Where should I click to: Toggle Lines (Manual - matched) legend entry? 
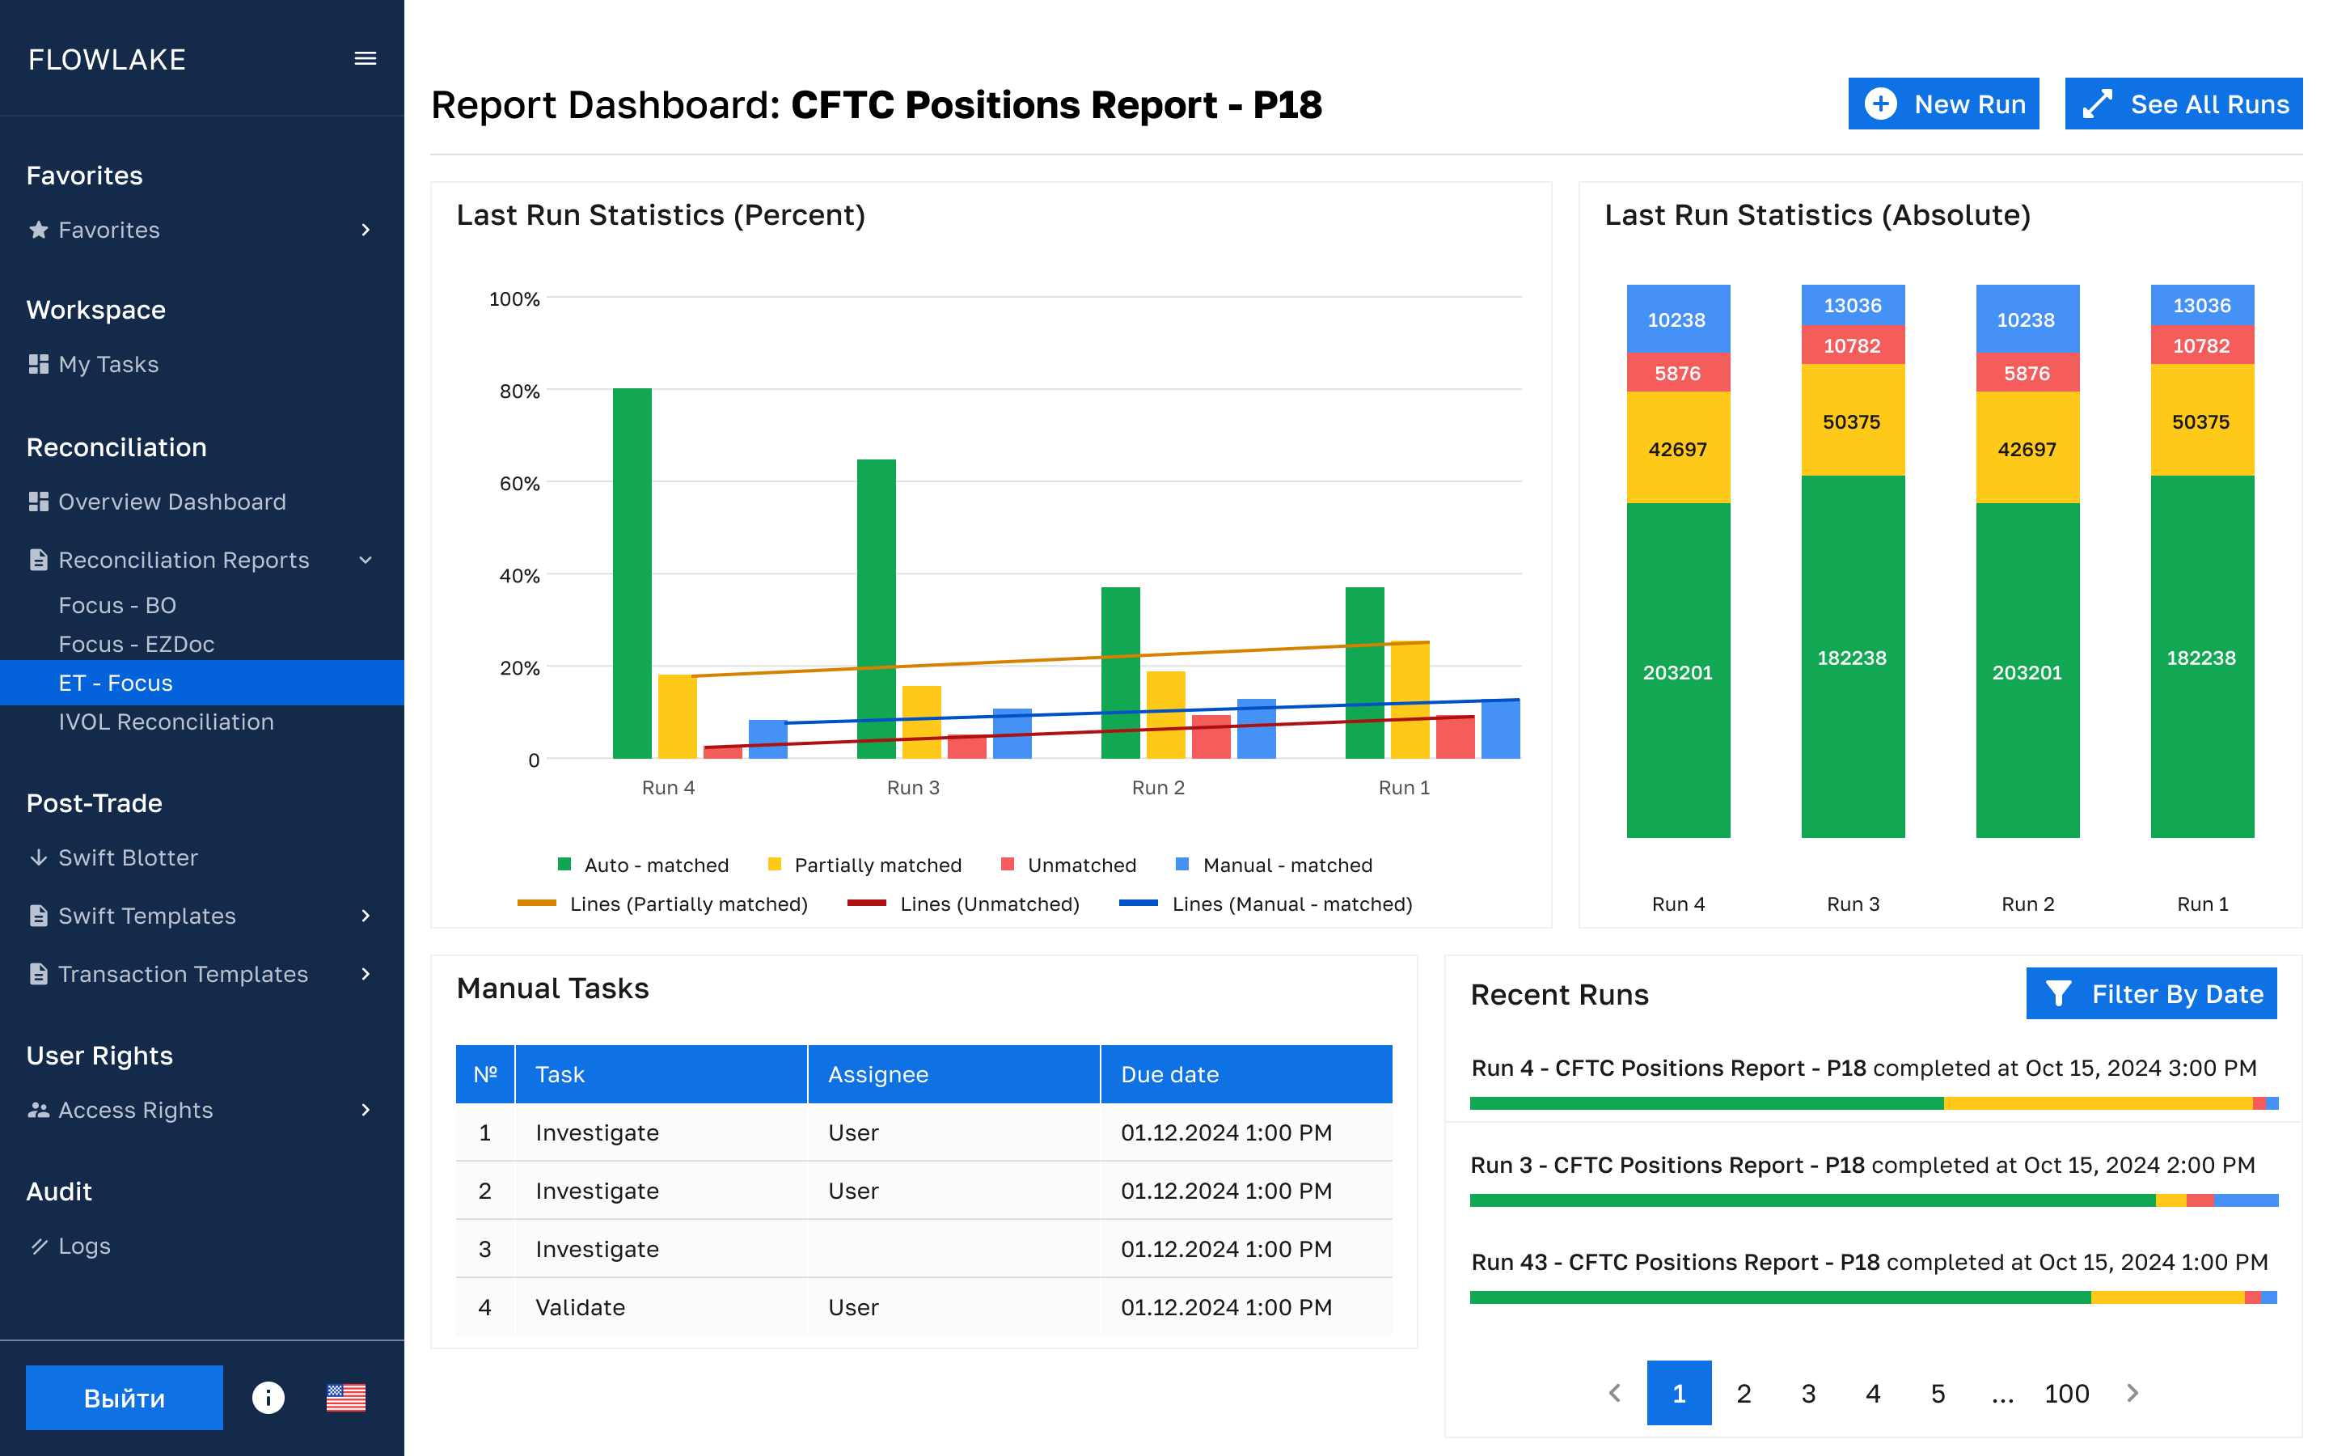pos(1266,904)
